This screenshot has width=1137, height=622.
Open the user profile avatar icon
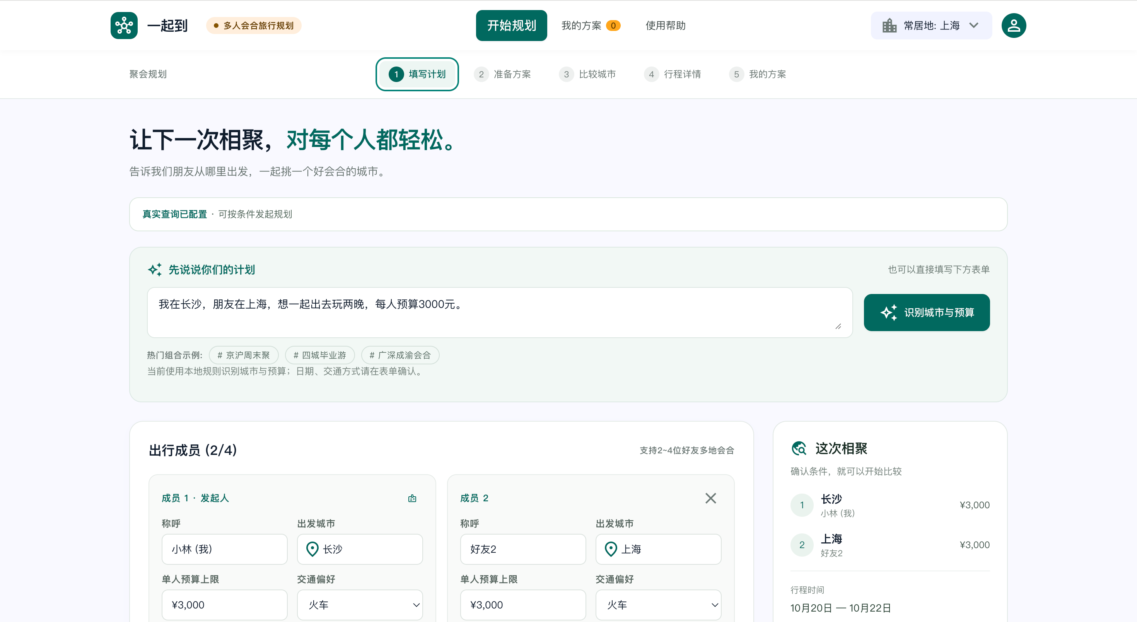point(1013,26)
